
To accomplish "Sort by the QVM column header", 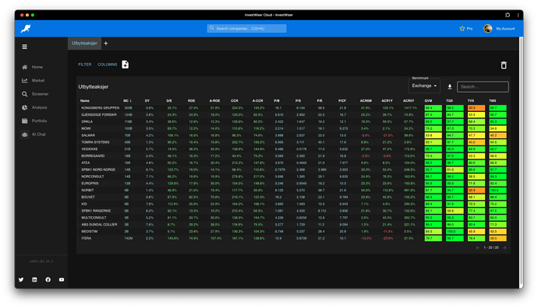I will point(428,100).
